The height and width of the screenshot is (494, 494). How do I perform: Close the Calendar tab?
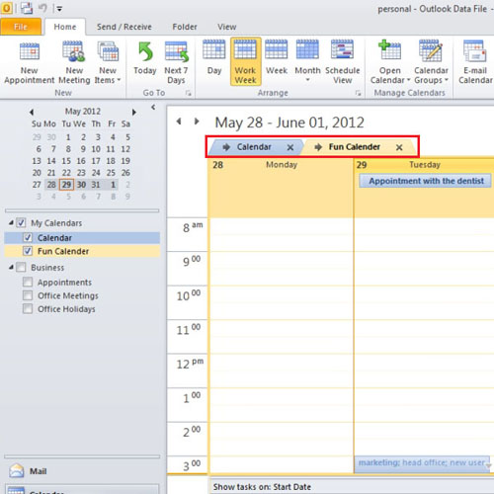coord(290,147)
